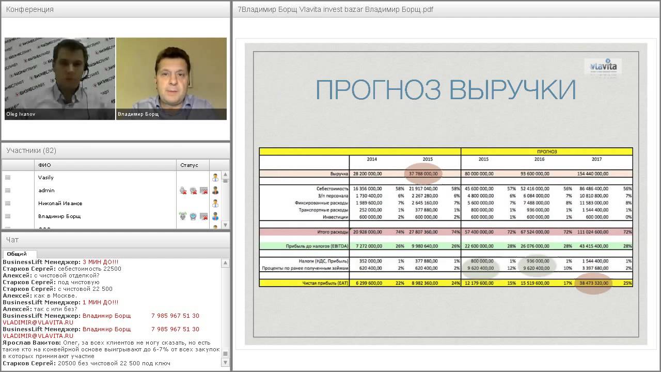Open the row menu handle for admin

coord(8,191)
